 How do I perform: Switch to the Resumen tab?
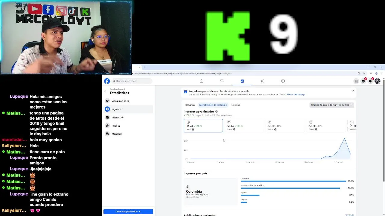pyautogui.click(x=190, y=105)
